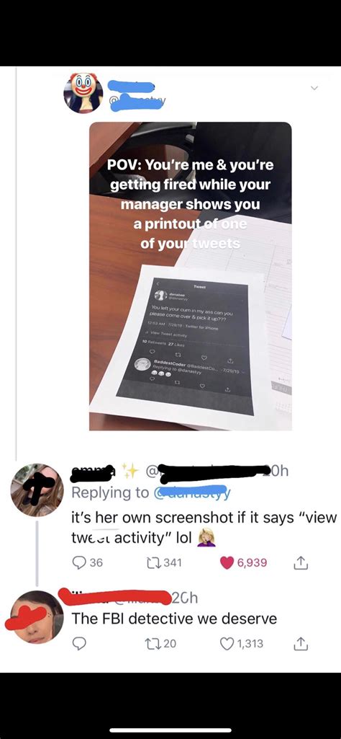Tap the original poster's redacted display name
Screen dimensions: 341x739
coord(131,87)
